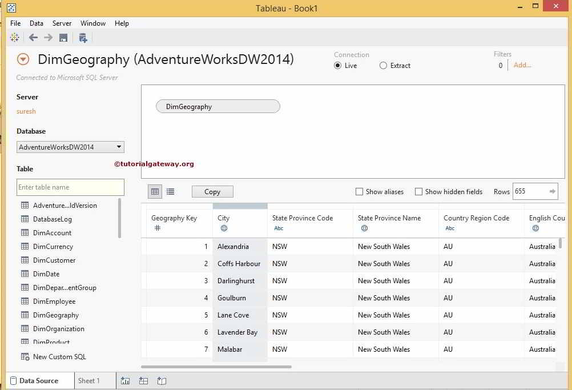Click the new dashboard icon
572x390 pixels.
coord(144,381)
